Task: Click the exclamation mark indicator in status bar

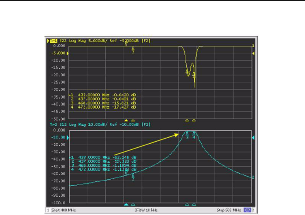Action: point(254,210)
